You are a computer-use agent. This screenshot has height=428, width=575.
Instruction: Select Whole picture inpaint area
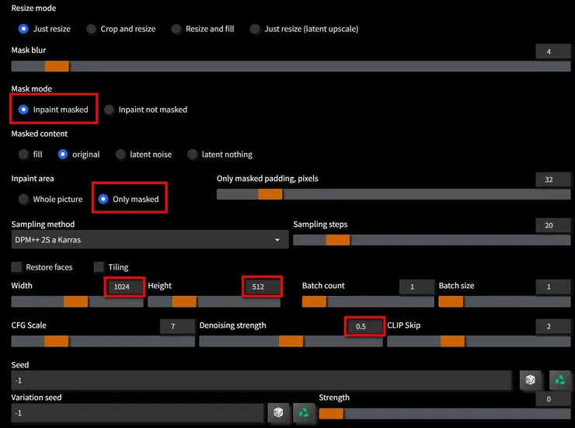[x=51, y=199]
